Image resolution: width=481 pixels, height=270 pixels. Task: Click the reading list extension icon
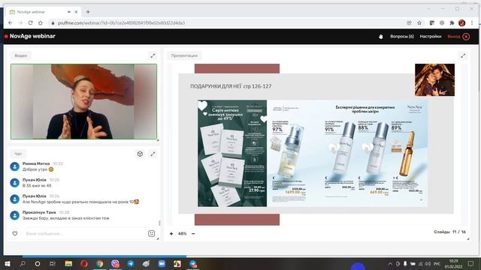432,23
